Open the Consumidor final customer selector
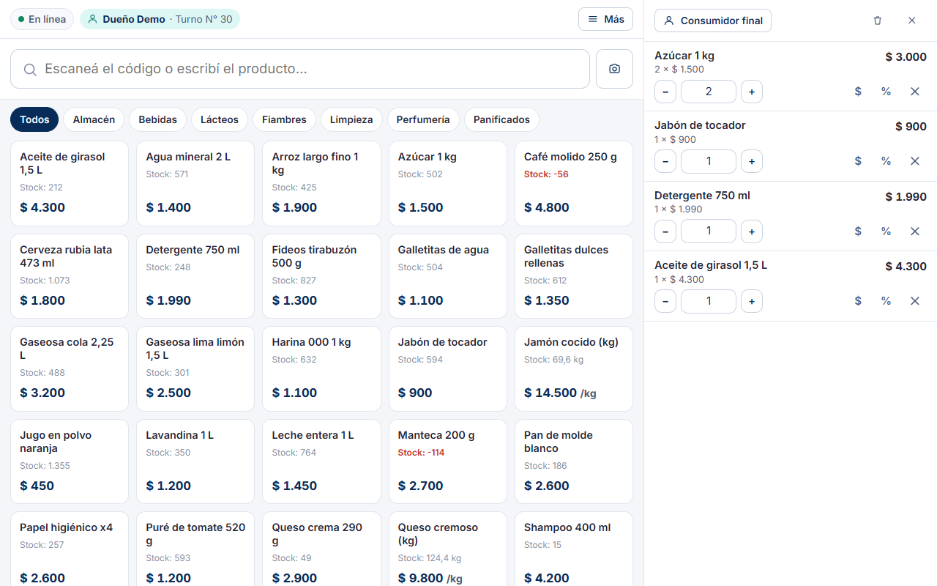937x586 pixels. click(x=713, y=21)
